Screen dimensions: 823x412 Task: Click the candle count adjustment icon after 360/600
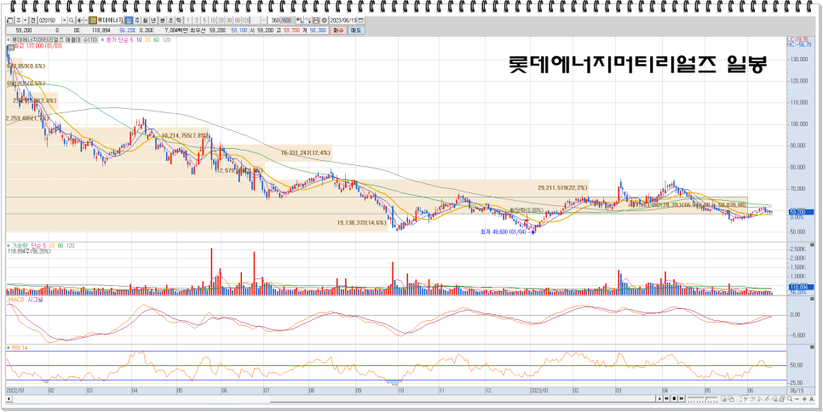[x=299, y=20]
